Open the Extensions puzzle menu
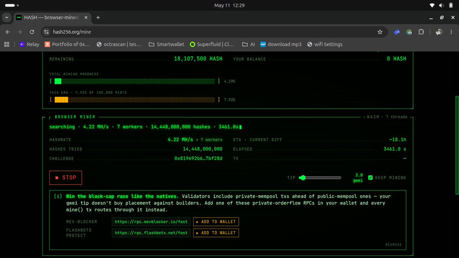Screen dimensions: 459x258 (x=422, y=32)
